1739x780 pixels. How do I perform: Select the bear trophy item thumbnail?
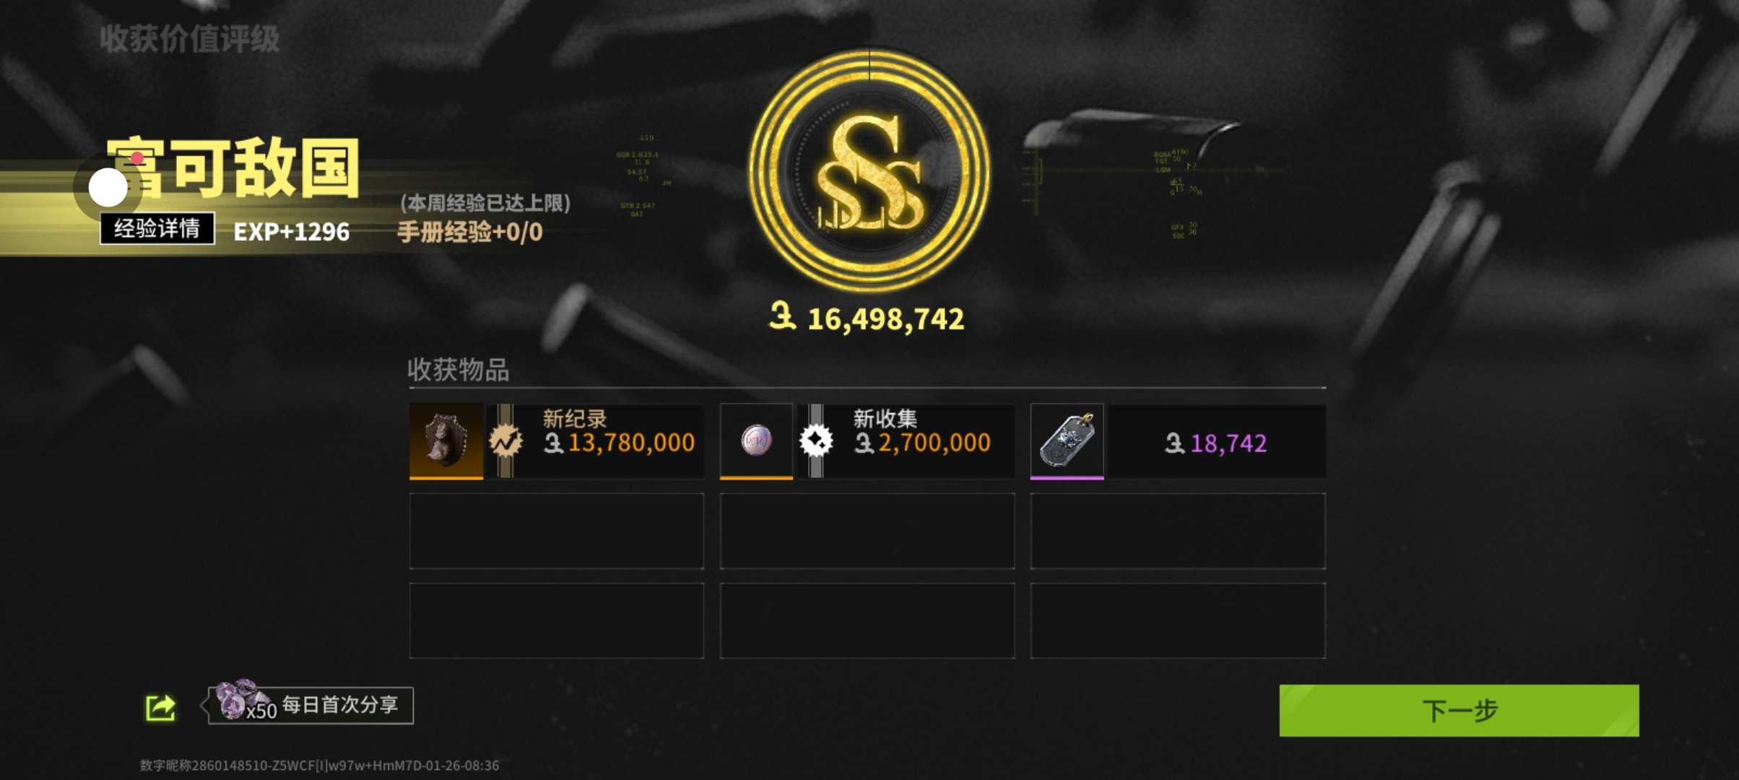coord(446,441)
